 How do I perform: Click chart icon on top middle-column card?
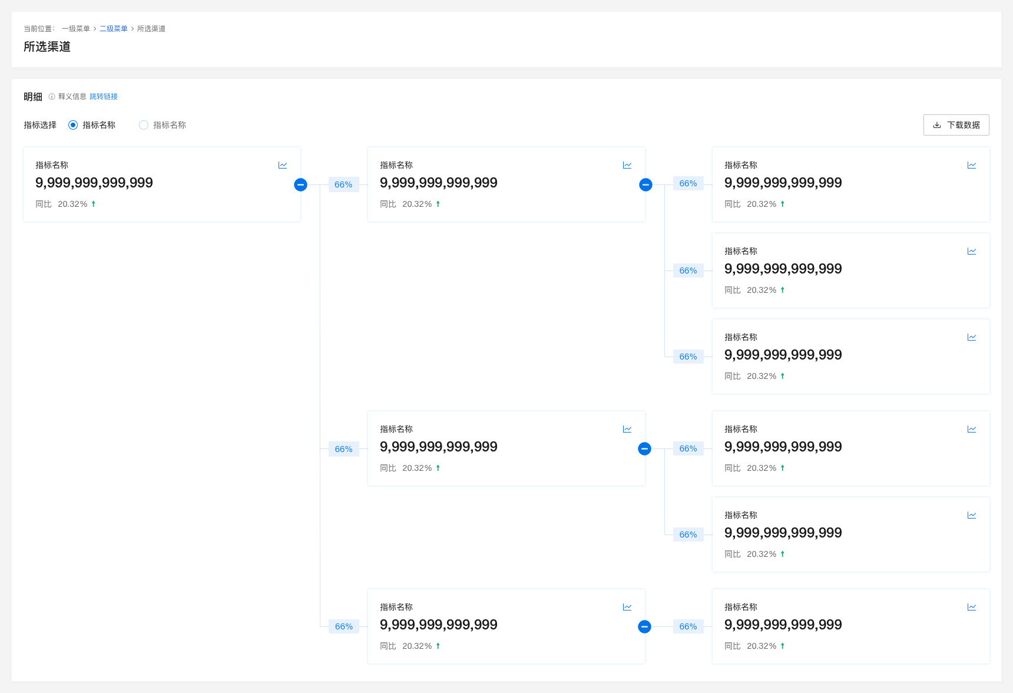pyautogui.click(x=627, y=166)
